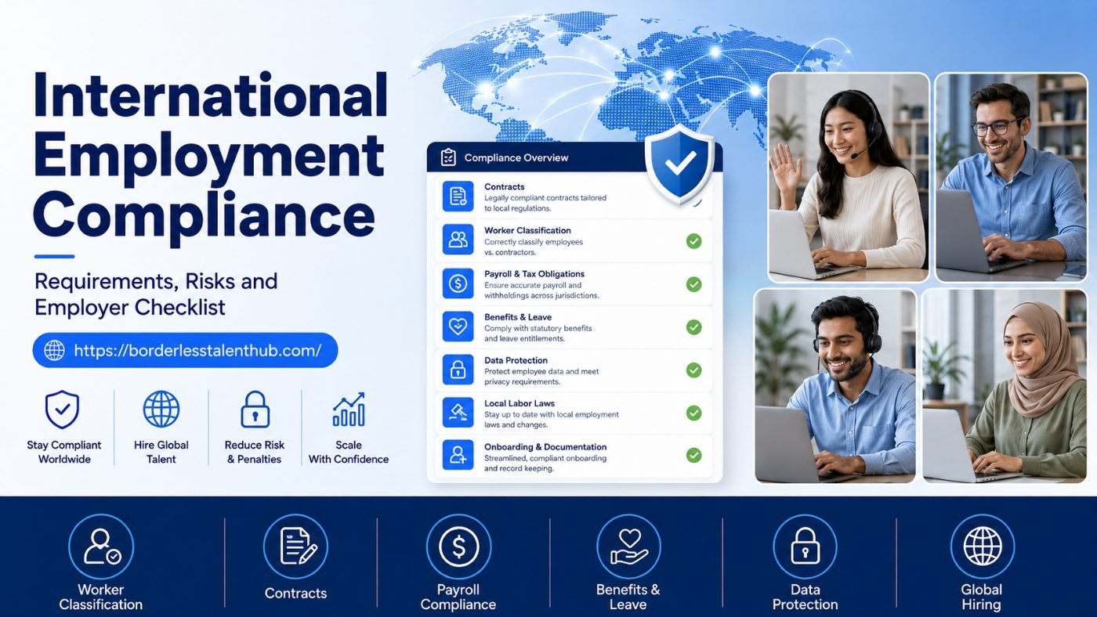The image size is (1097, 617).
Task: Select the Payroll & Tax Obligations row title
Action: pos(534,274)
